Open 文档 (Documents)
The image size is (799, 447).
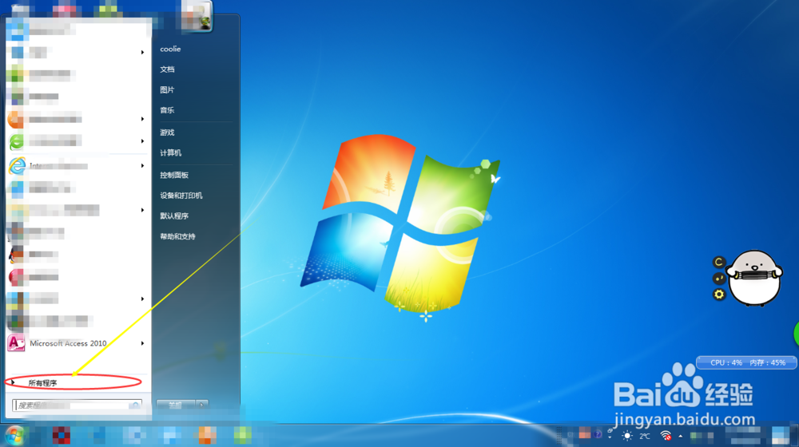167,69
